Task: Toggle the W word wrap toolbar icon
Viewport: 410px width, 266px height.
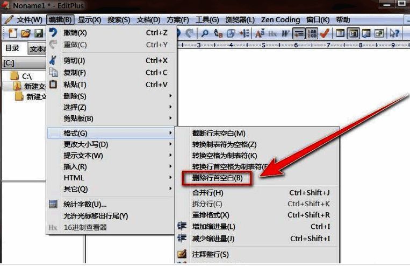Action: [x=285, y=33]
